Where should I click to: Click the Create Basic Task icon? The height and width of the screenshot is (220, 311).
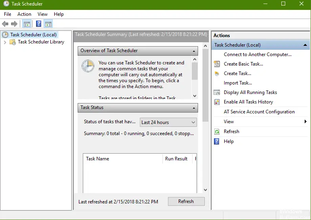click(217, 64)
